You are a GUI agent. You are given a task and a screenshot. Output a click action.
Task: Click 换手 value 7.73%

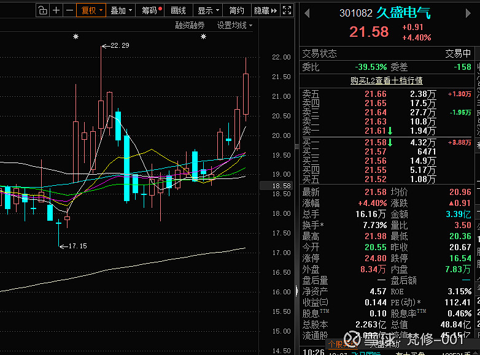point(375,225)
